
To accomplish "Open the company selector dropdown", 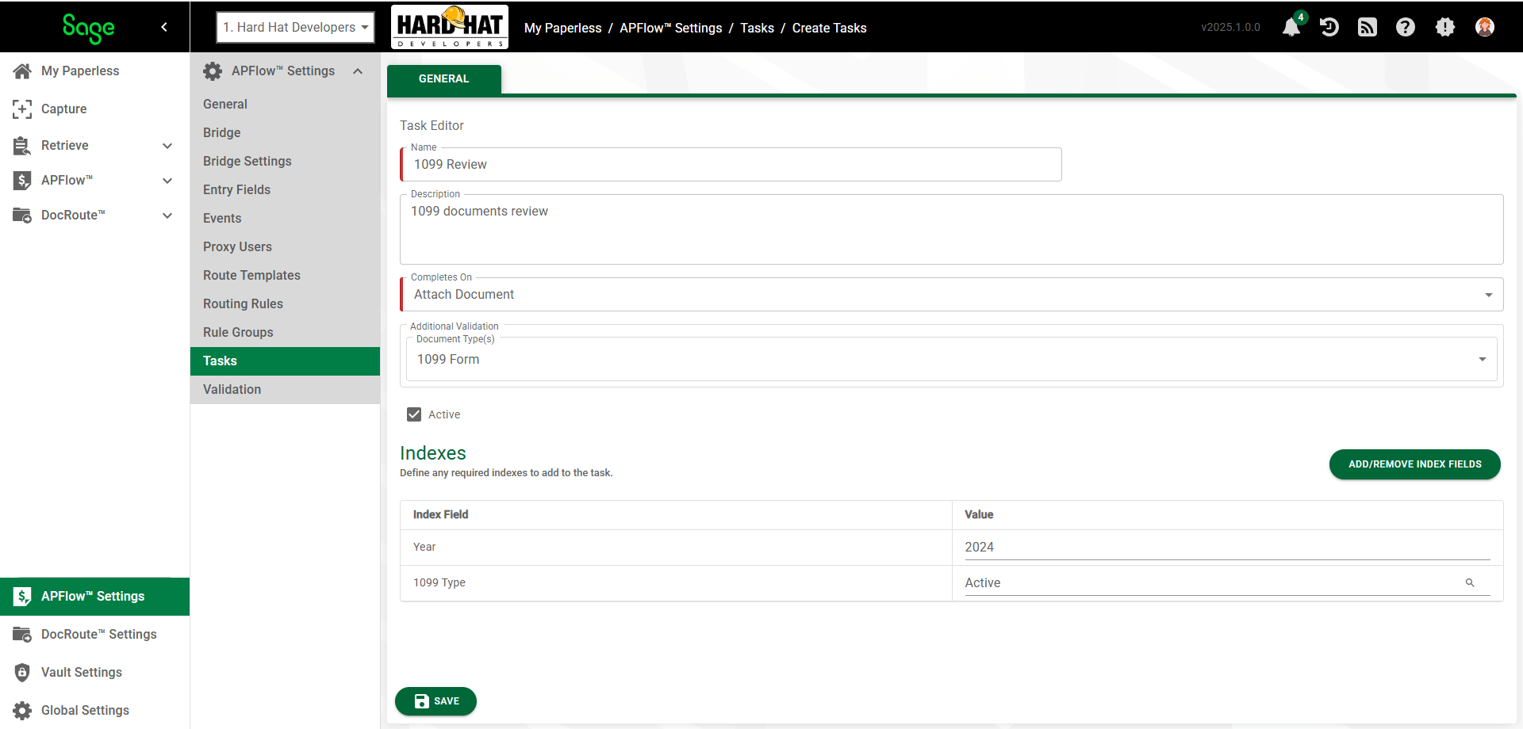I will pos(295,27).
